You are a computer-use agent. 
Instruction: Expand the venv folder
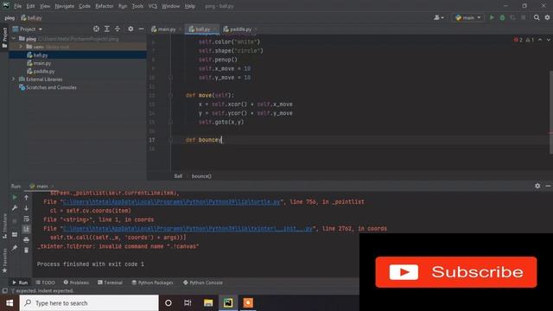(x=21, y=47)
